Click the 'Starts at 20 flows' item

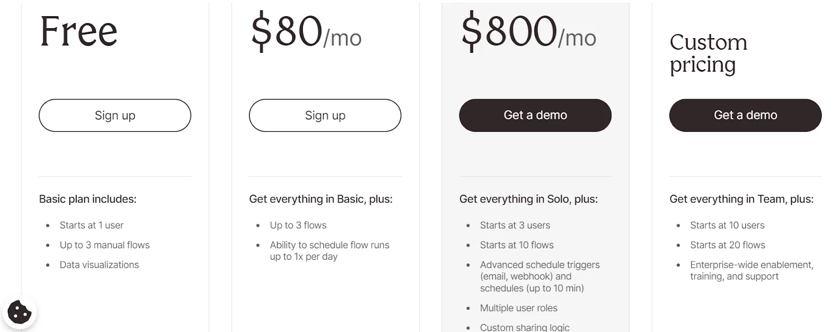point(727,245)
